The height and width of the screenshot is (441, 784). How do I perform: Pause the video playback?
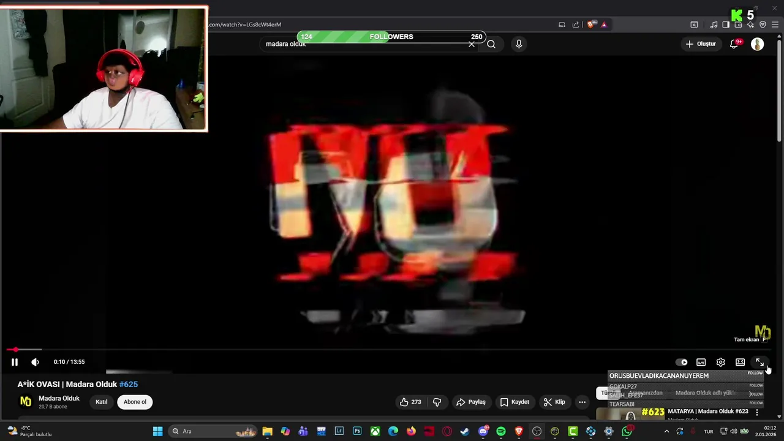(x=15, y=362)
